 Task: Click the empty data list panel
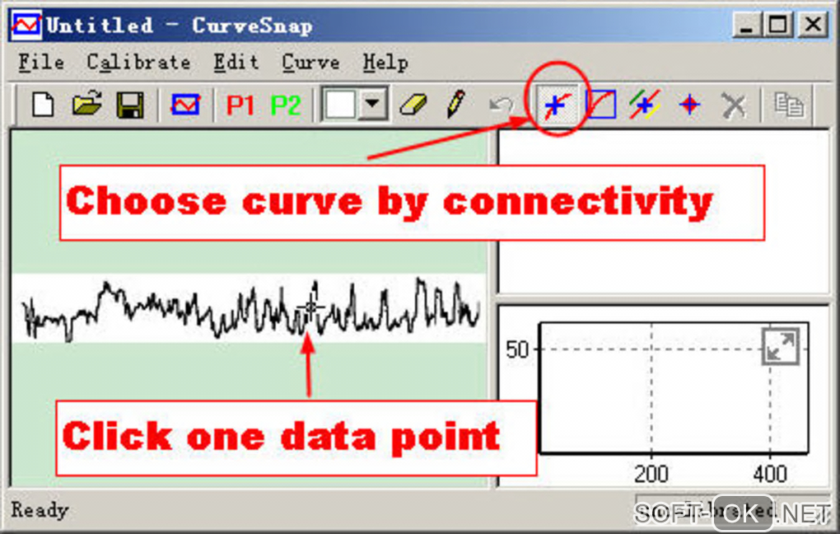coord(663,211)
